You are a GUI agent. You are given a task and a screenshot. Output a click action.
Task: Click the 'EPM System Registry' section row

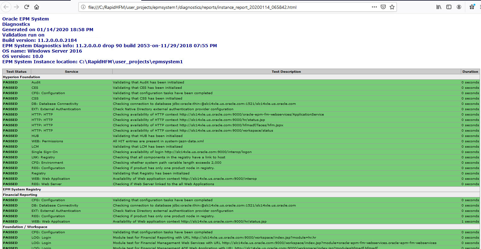click(241, 189)
